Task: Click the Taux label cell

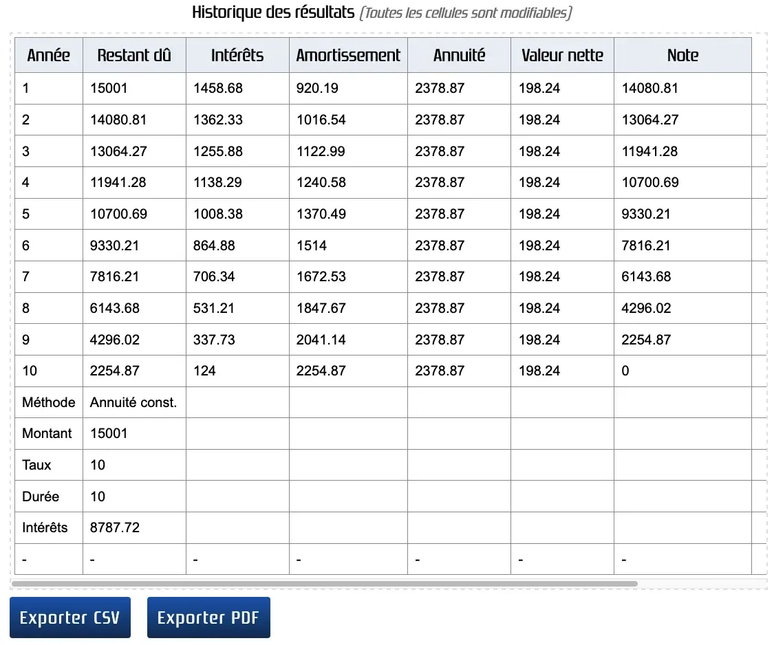Action: tap(49, 466)
